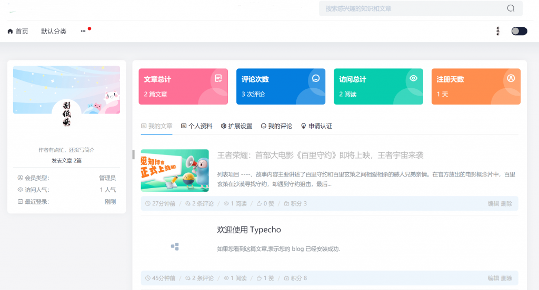Click points icon next to 积分 8
The width and height of the screenshot is (539, 290).
point(287,278)
